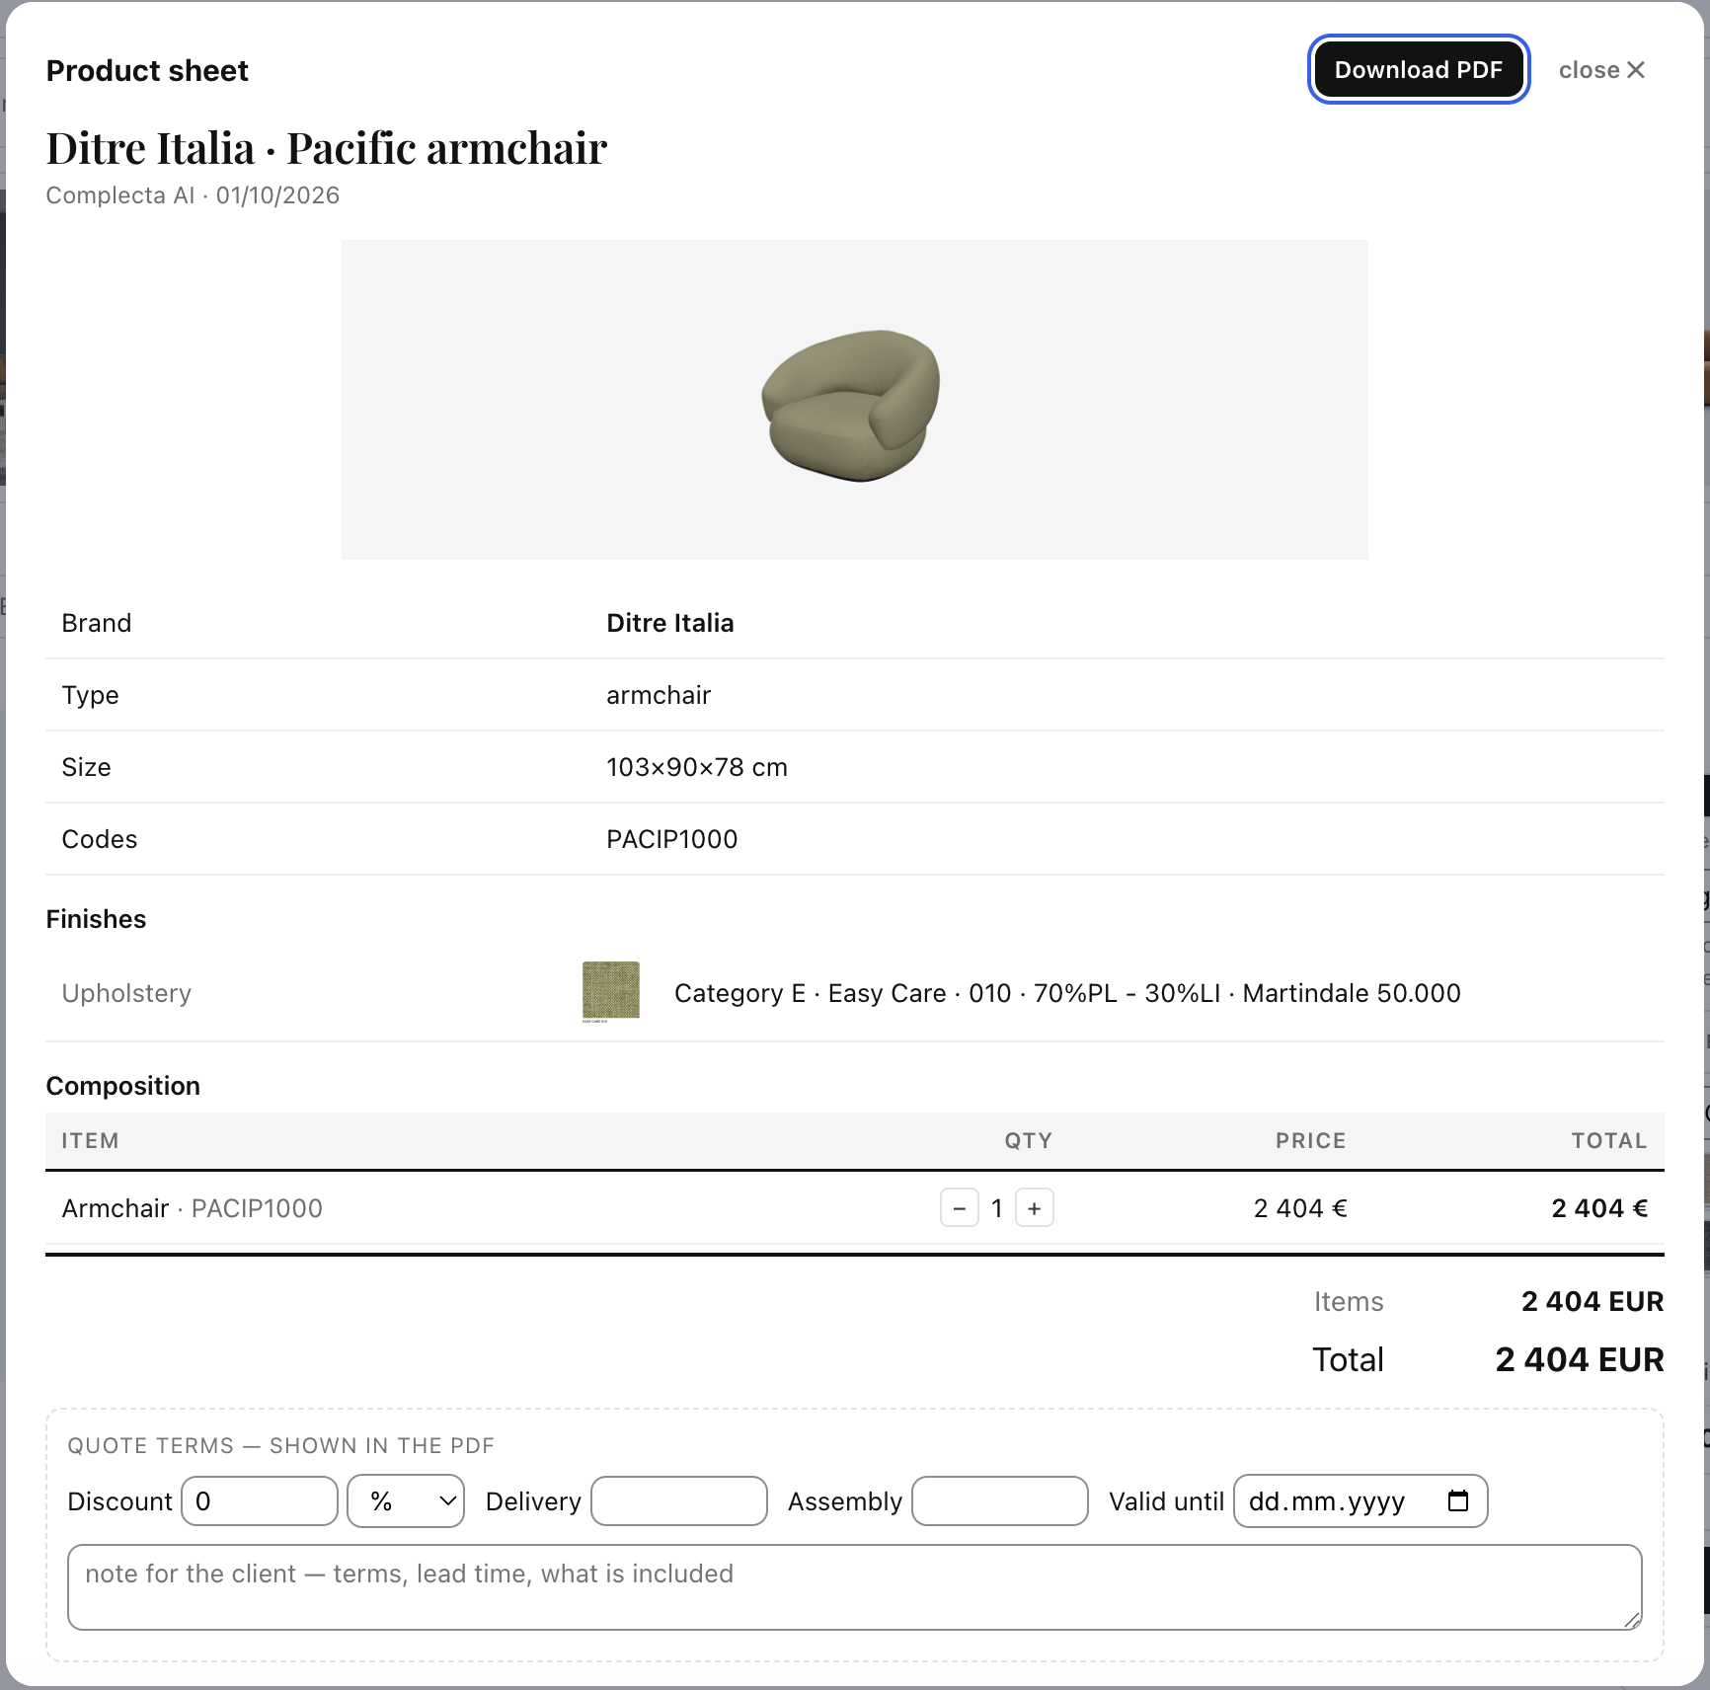Download the product sheet as PDF

1419,70
